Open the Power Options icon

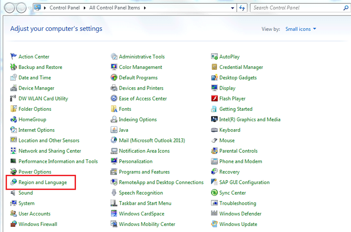14,172
